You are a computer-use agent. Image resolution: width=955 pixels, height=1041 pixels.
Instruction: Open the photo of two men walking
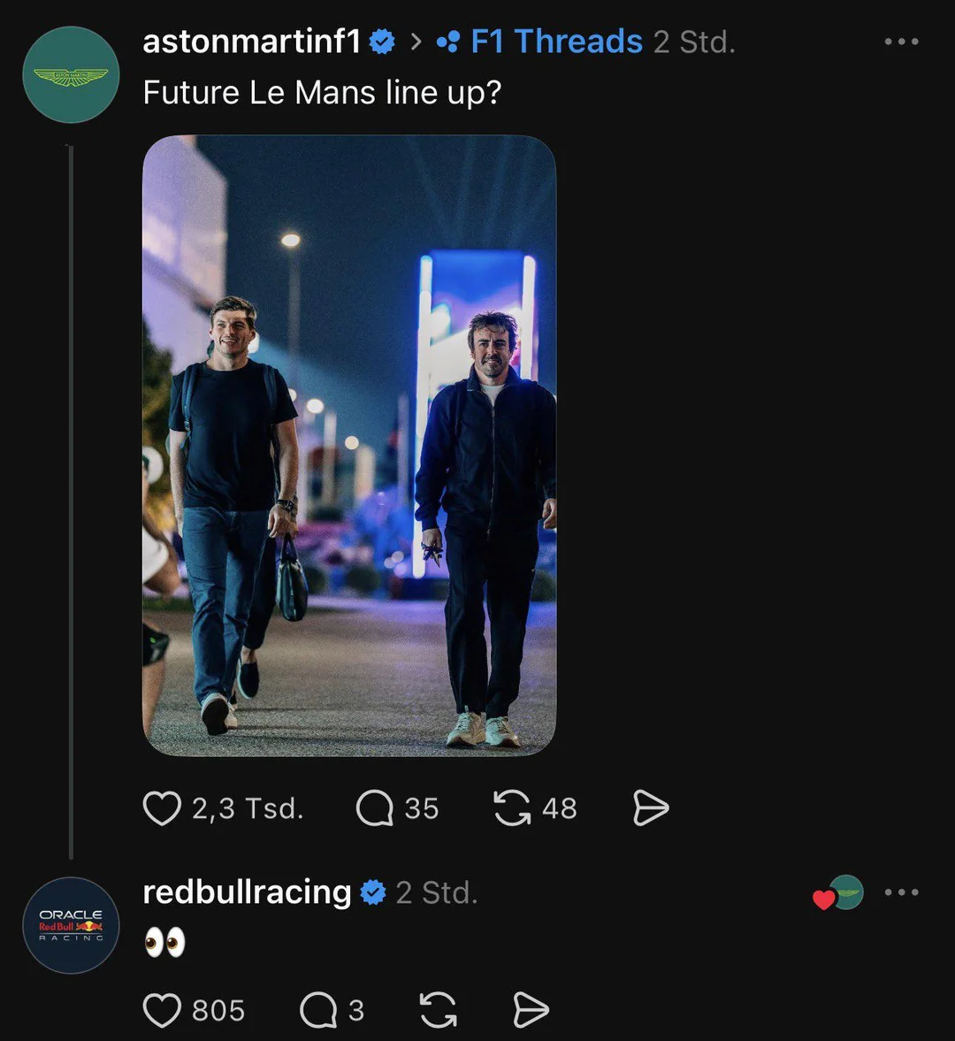pos(349,446)
